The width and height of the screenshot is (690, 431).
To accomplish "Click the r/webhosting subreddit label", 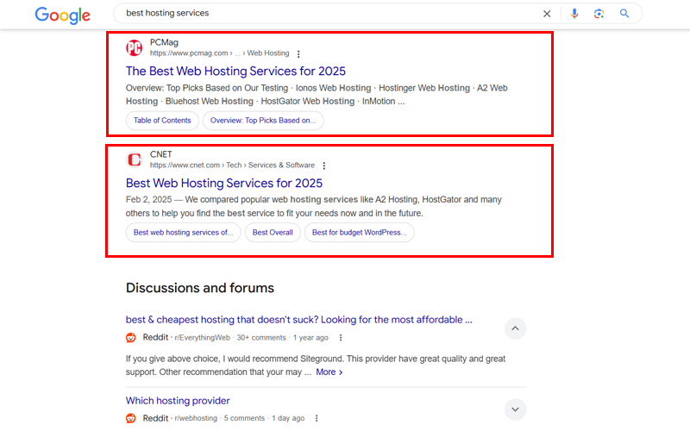I will 196,418.
